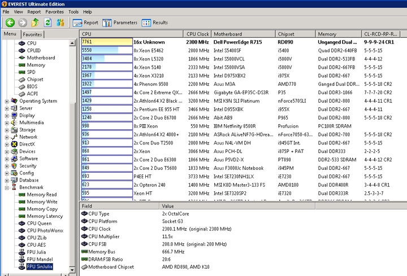Switch to the Menu tab
The width and height of the screenshot is (407, 276).
pyautogui.click(x=10, y=34)
